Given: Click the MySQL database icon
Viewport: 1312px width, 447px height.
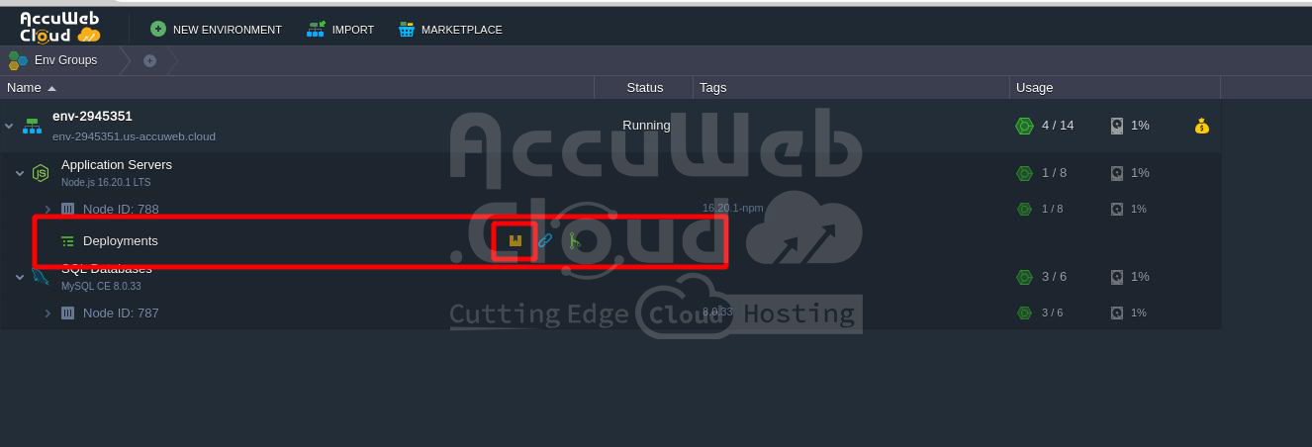Looking at the screenshot, I should (x=41, y=277).
